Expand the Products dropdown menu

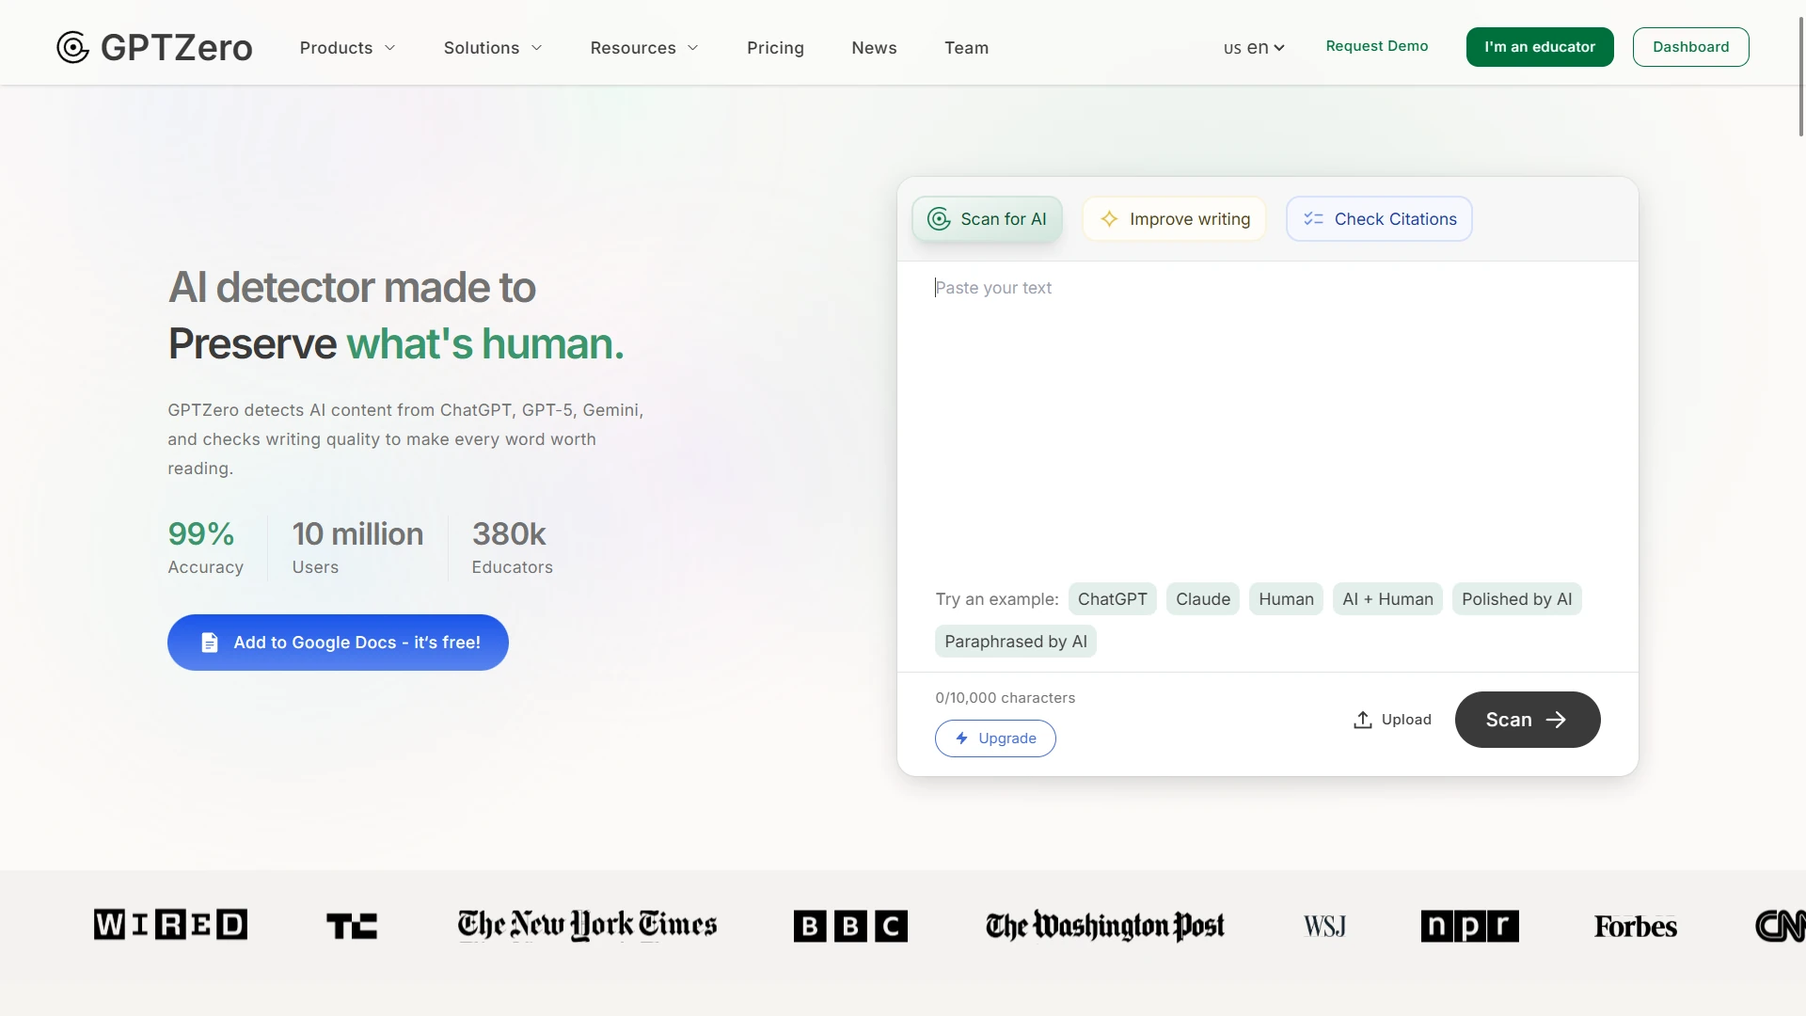(347, 48)
